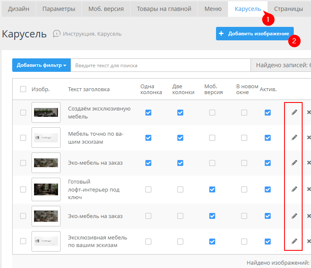The height and width of the screenshot is (268, 311).
Task: Select the 'Меню' tab
Action: point(213,9)
